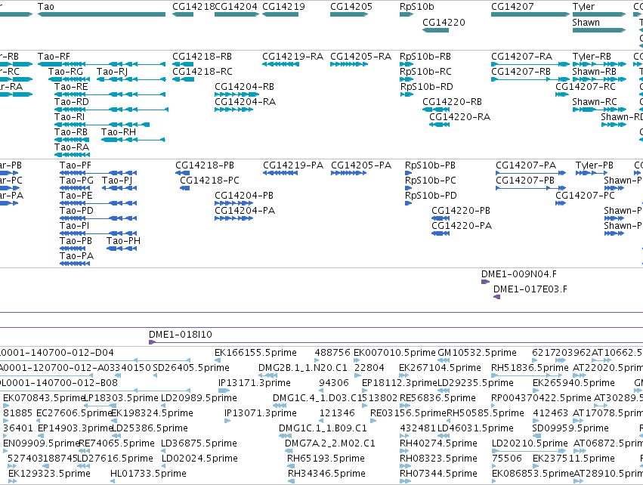Click the CG14218 gene label
Screen dimensions: 643x485
(193, 7)
